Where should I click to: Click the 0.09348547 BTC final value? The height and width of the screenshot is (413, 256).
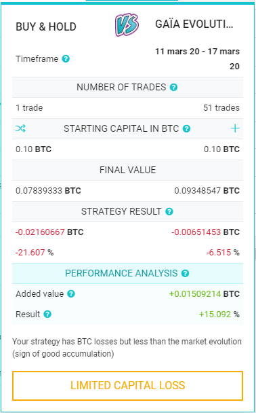[207, 190]
